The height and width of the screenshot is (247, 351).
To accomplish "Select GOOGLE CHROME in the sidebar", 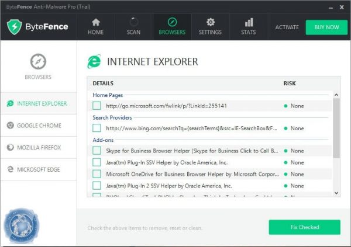I will coord(39,126).
